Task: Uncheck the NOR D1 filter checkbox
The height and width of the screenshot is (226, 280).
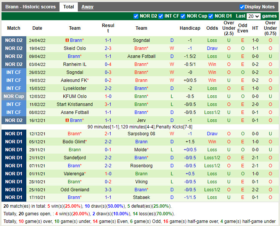Action: [x=211, y=16]
